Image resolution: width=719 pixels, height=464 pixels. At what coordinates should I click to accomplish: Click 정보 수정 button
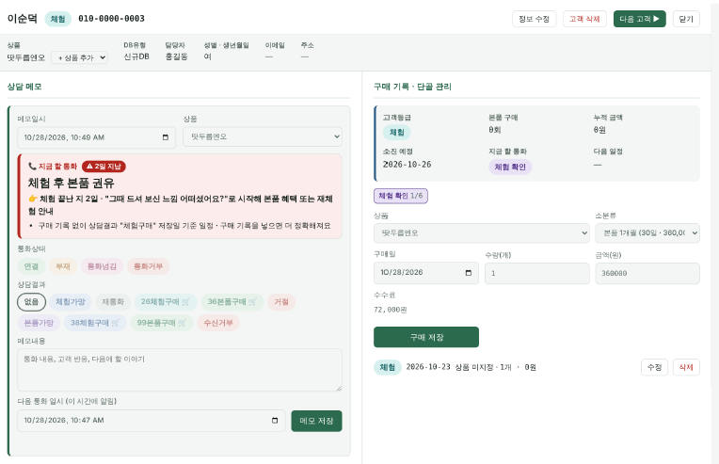coord(534,19)
